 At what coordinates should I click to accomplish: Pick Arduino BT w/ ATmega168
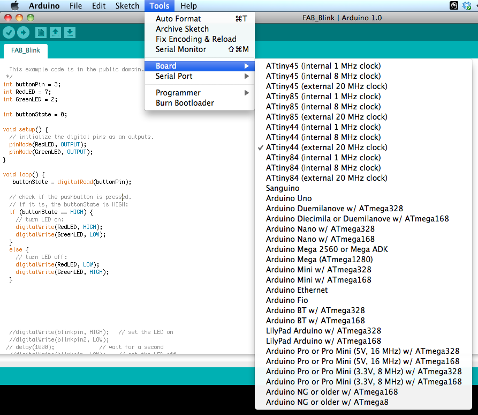click(363, 320)
